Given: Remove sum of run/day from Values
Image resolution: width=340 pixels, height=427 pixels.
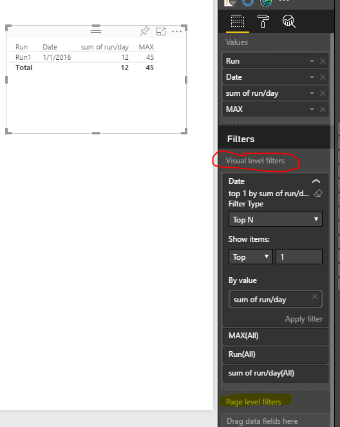Looking at the screenshot, I should tap(323, 93).
